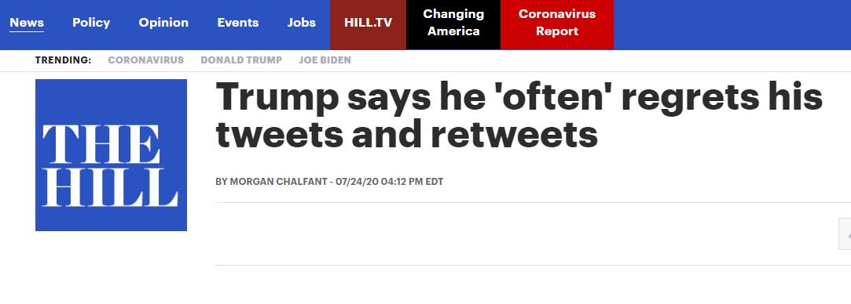This screenshot has width=851, height=304.
Task: Select Events in the navigation bar
Action: (238, 23)
